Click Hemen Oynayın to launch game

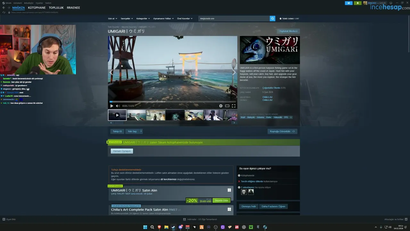(122, 151)
